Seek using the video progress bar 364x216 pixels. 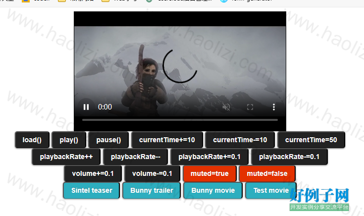[180, 120]
